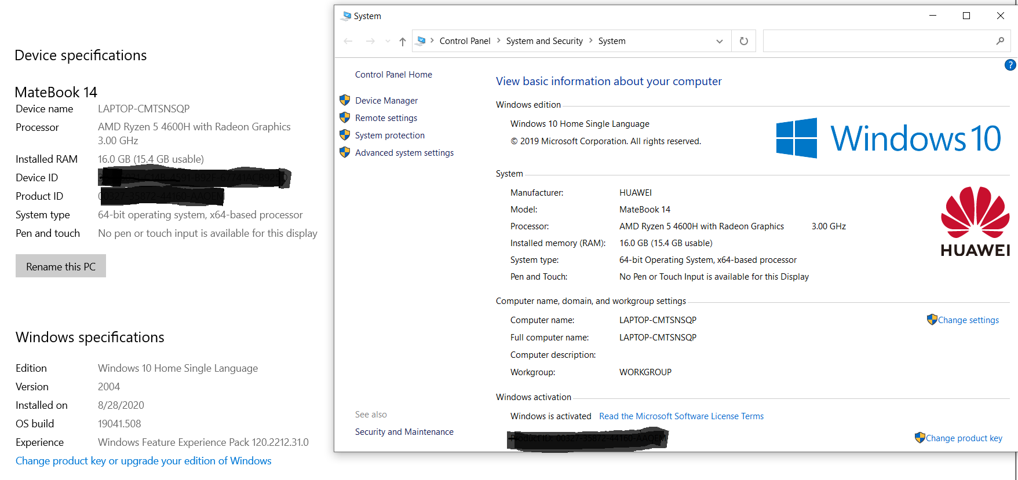The image size is (1018, 480).
Task: Click shield icon next to Change product key
Action: [x=920, y=438]
